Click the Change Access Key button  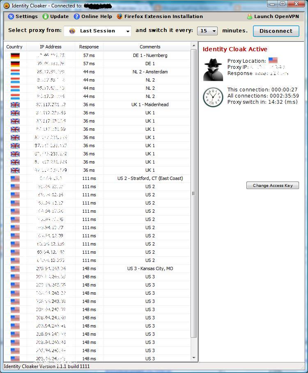[273, 185]
